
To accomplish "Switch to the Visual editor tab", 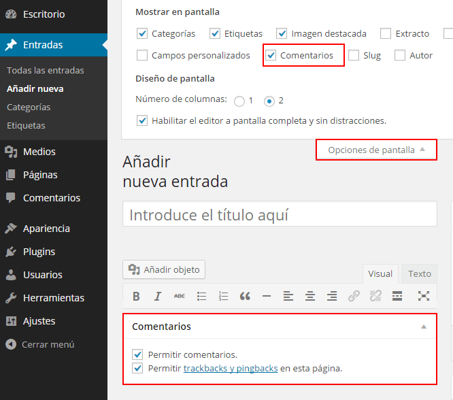I will pos(380,273).
